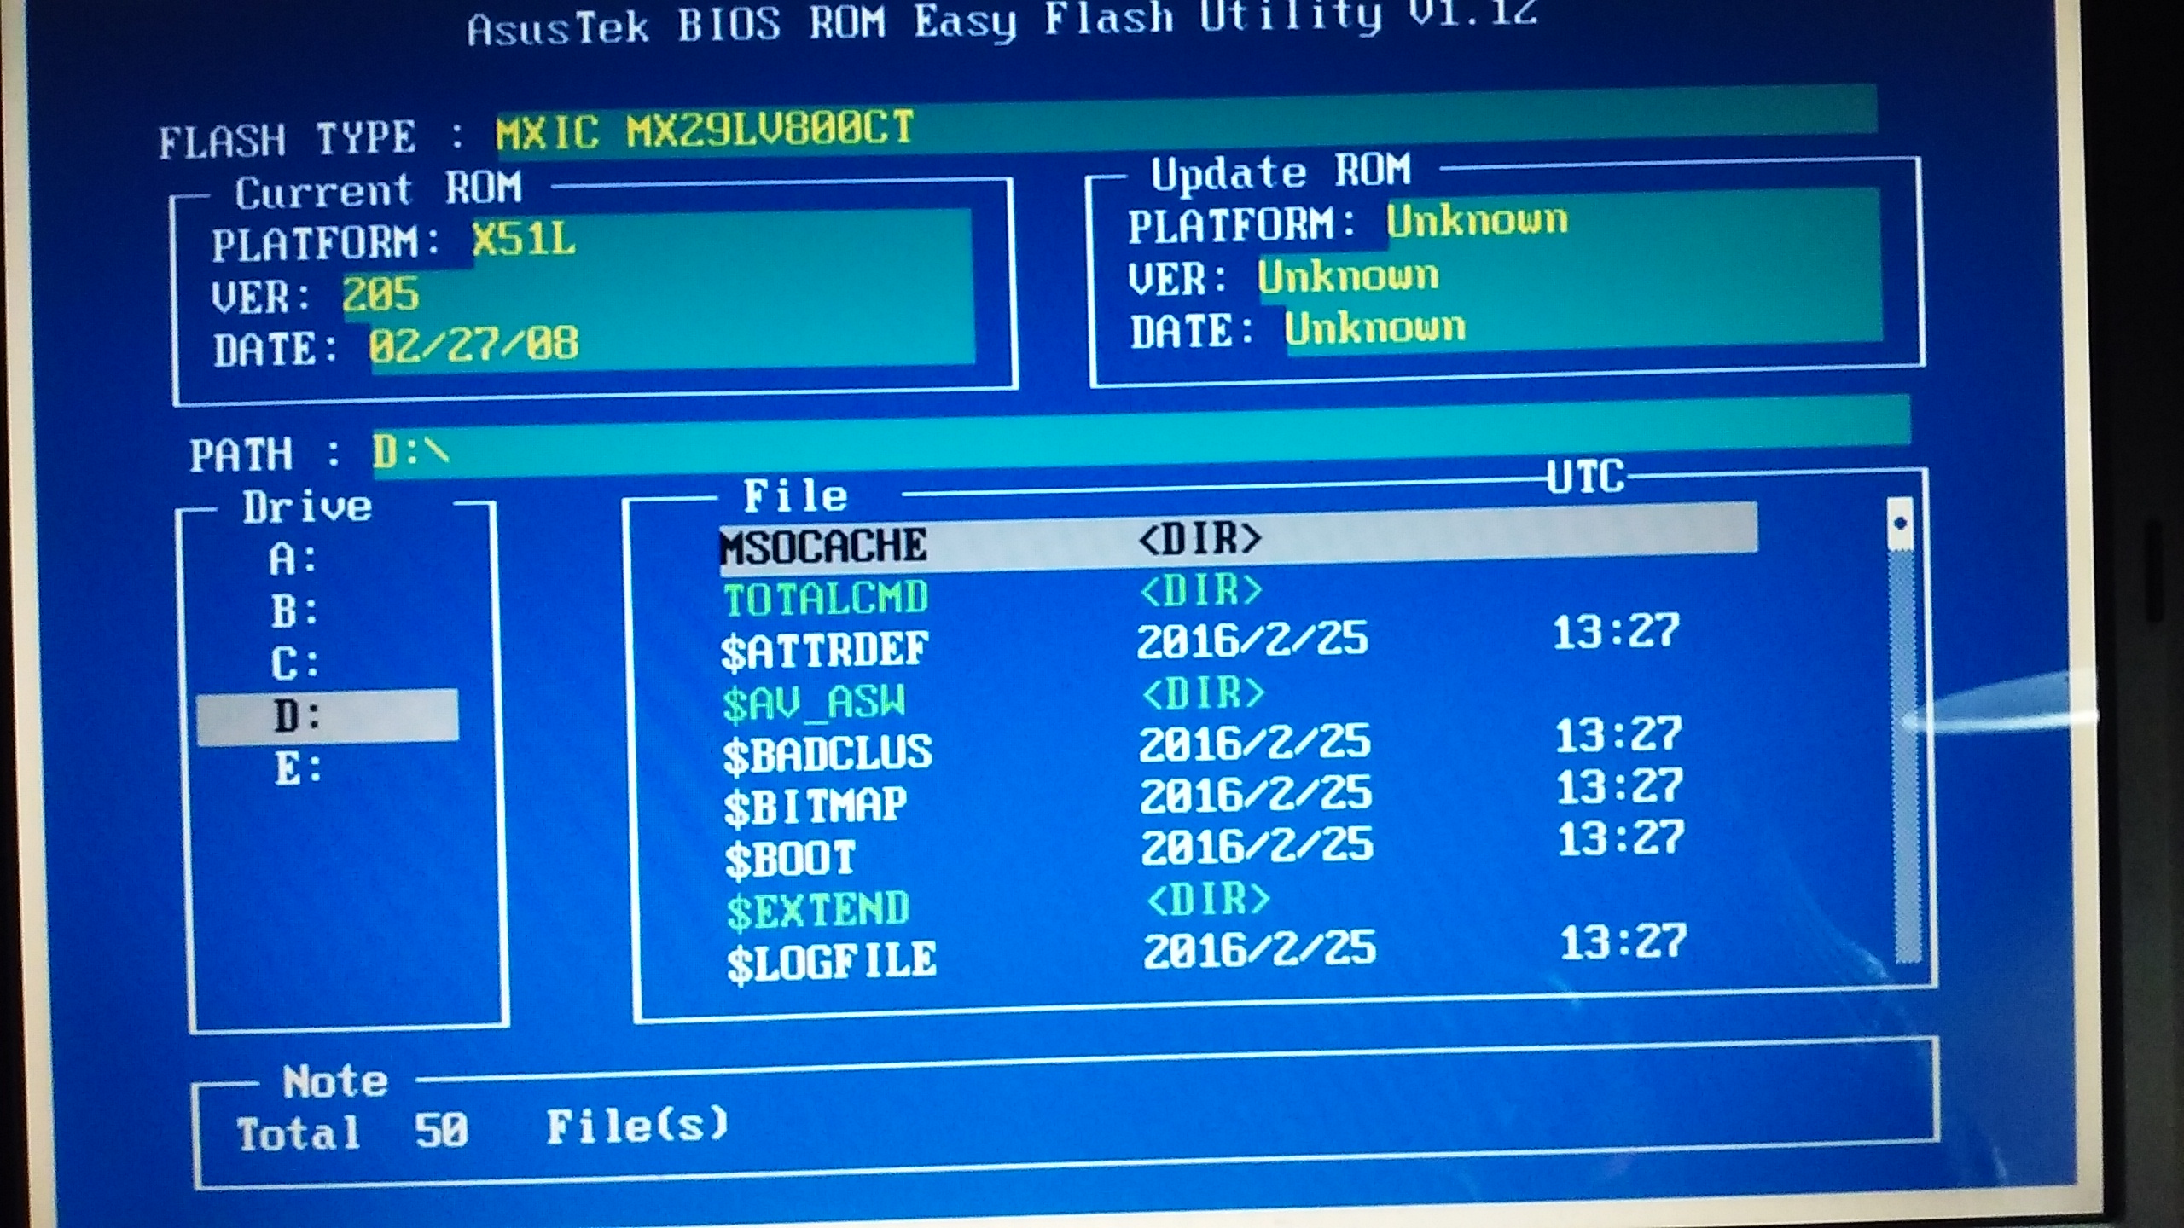Click the <DIR> tag on TOTALCMD row

1201,590
